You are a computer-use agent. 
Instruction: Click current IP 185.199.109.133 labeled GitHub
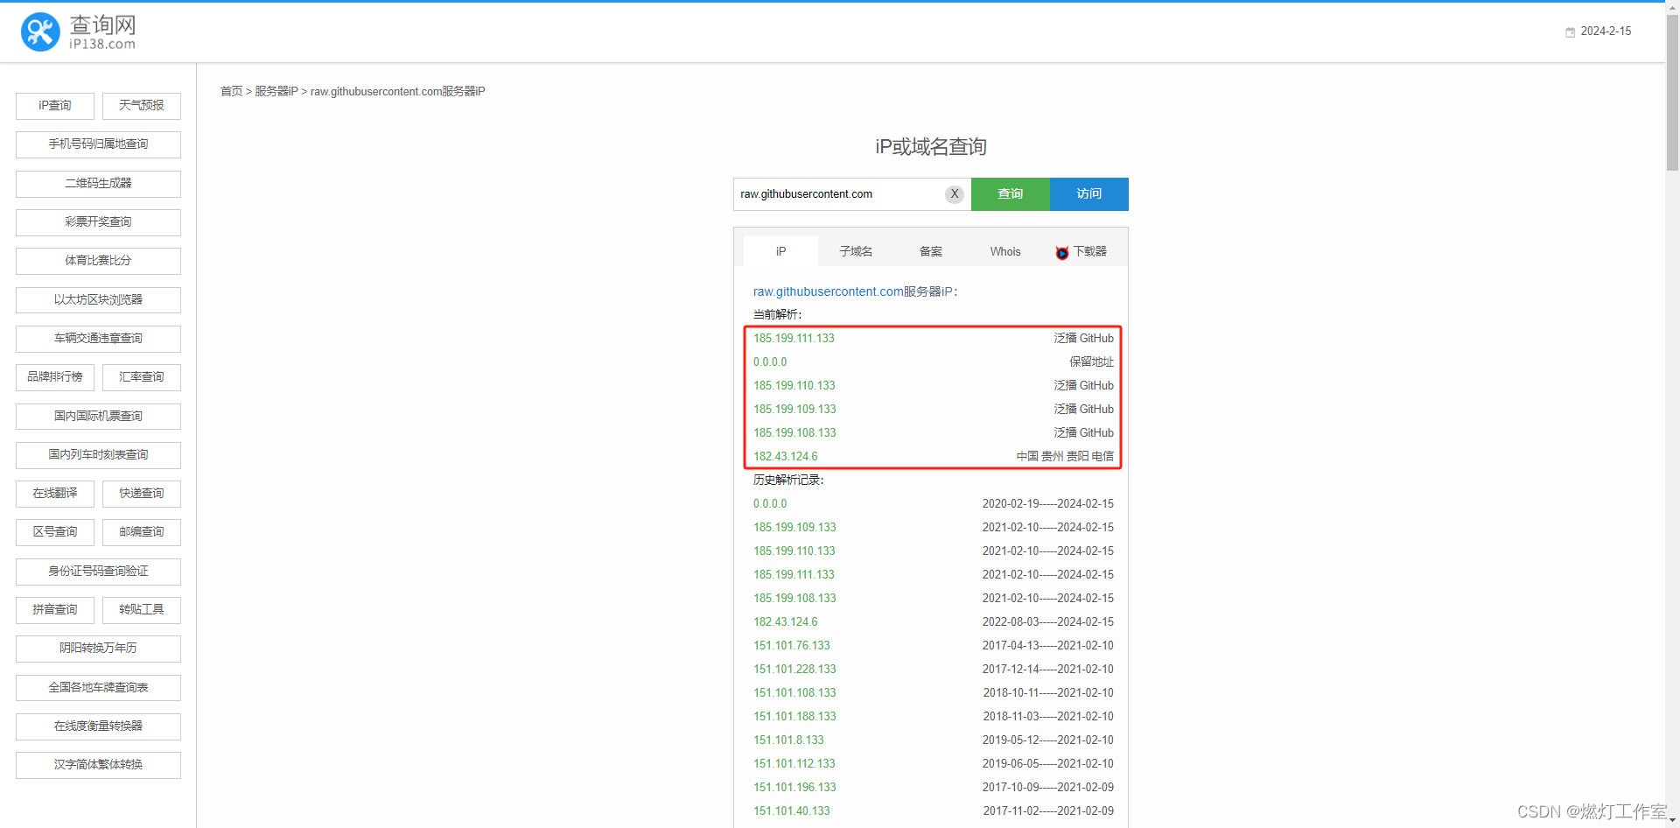[794, 409]
